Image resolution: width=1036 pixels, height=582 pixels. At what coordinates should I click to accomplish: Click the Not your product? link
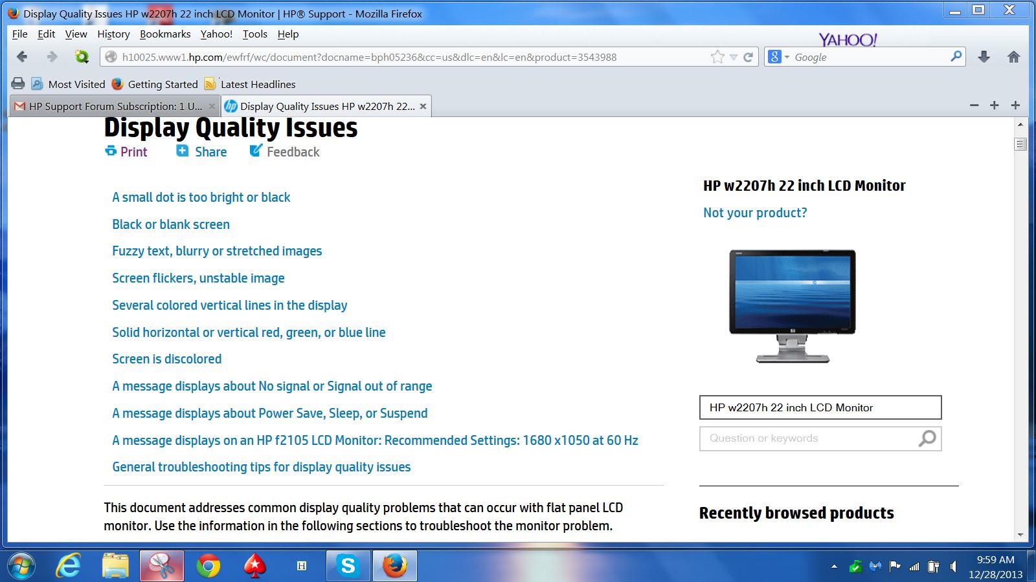pyautogui.click(x=754, y=212)
